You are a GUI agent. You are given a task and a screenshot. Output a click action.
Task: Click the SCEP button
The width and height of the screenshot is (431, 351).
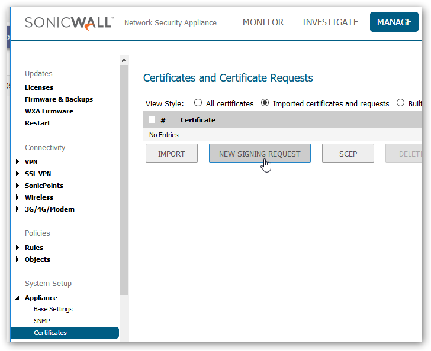tap(348, 153)
